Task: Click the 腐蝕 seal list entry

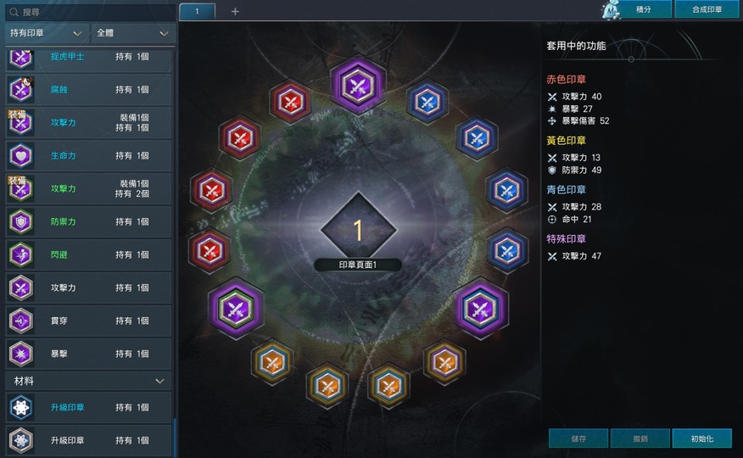Action: [x=88, y=90]
